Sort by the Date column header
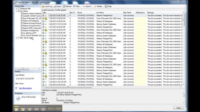Image resolution: width=200 pixels, height=112 pixels. coord(55,12)
